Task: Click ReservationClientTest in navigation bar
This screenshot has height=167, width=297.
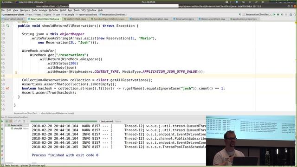Action: 112,14
